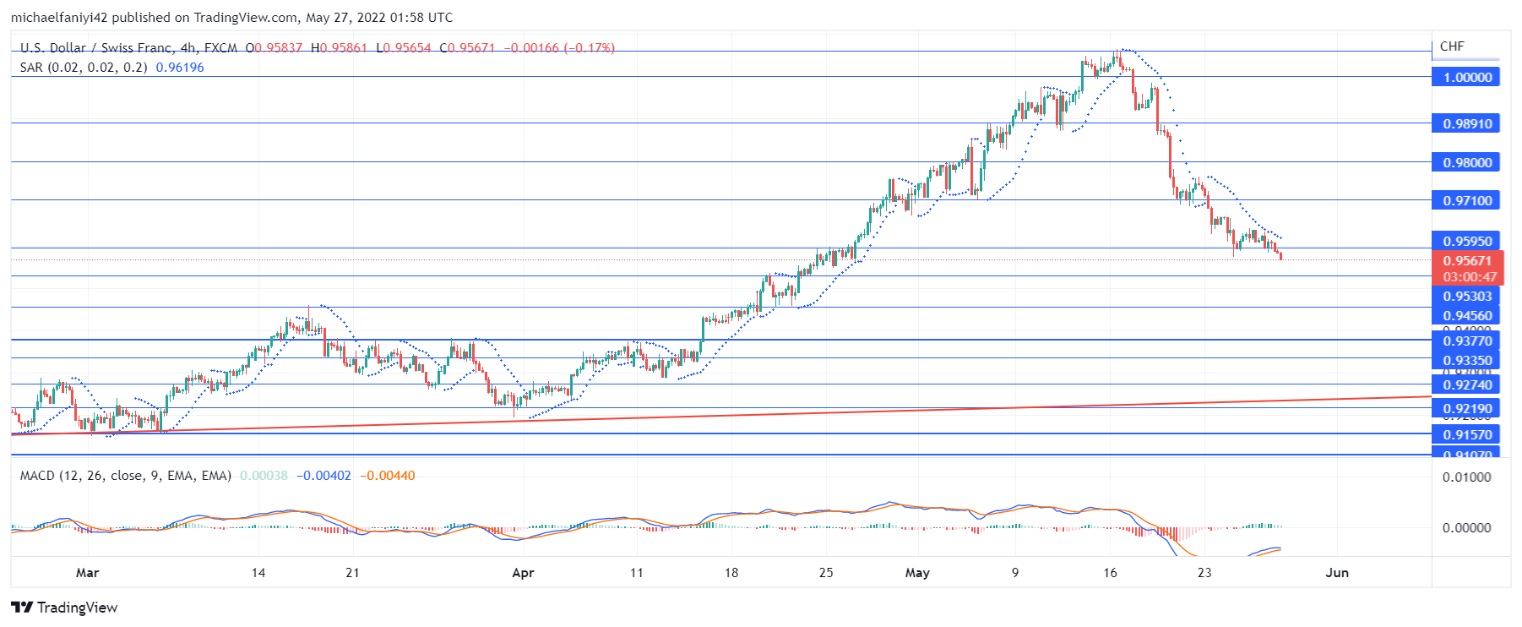Click the 25 date label on time axis
Viewport: 1522px width, 627px height.
826,573
